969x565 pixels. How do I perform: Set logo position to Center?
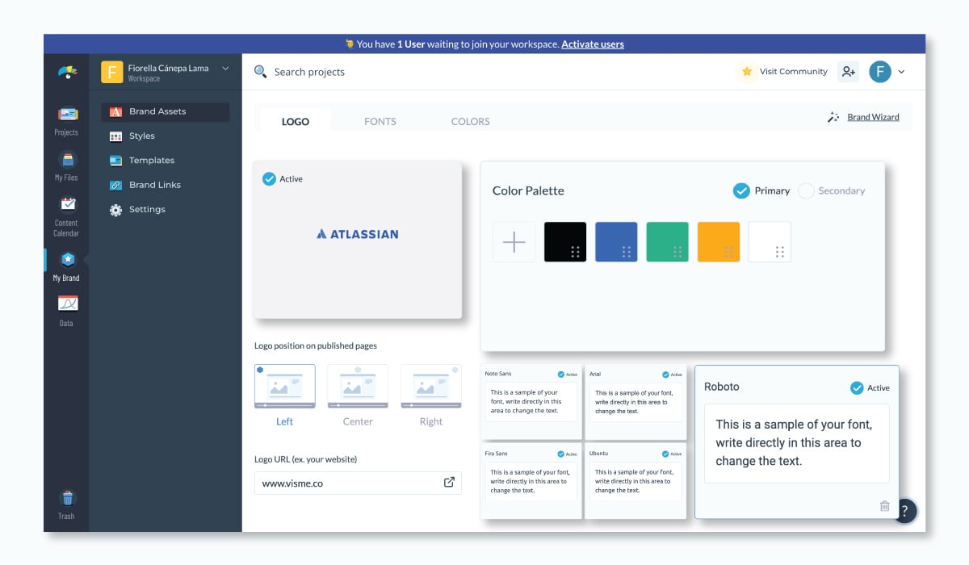[357, 386]
